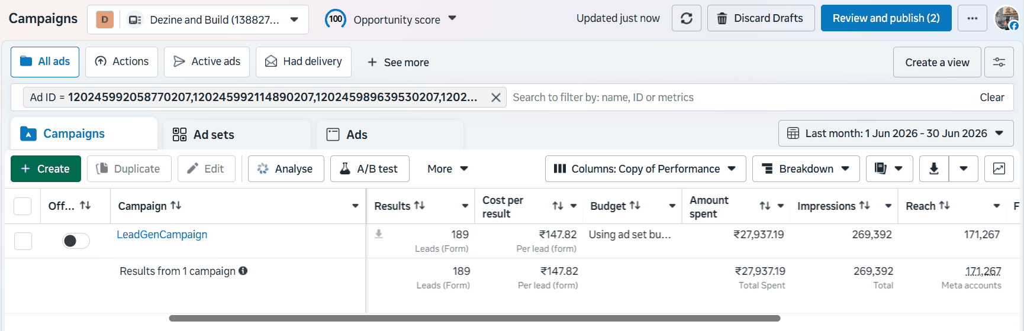This screenshot has width=1024, height=331.
Task: Toggle the LeadGenCampaign on/off switch
Action: point(76,241)
